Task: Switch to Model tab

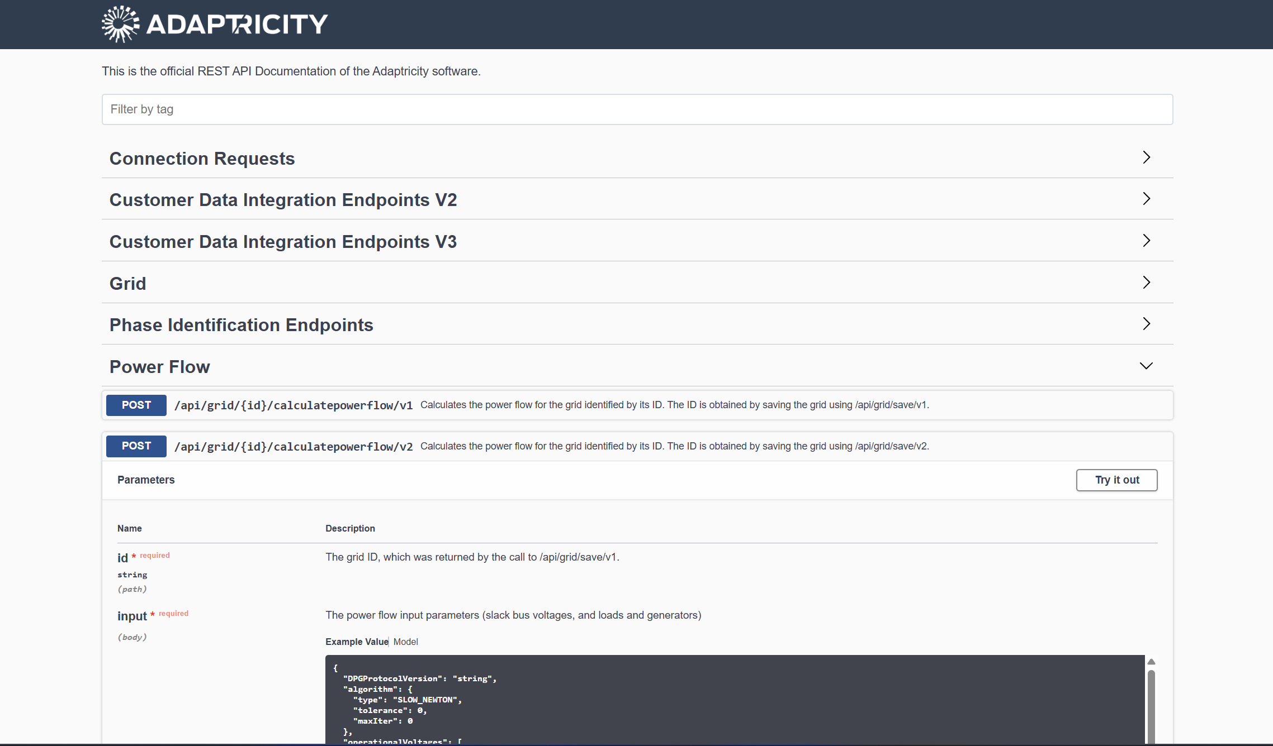Action: 405,642
